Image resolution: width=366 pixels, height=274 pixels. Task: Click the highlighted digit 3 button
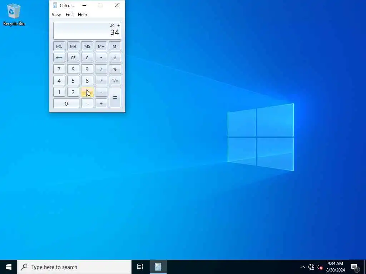pyautogui.click(x=87, y=92)
